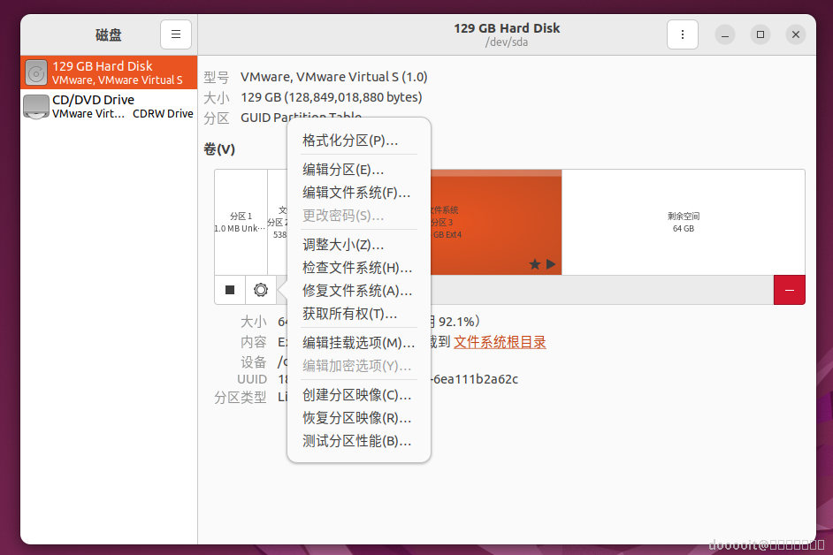Choose Check Filesystem (H) entry

tap(359, 268)
